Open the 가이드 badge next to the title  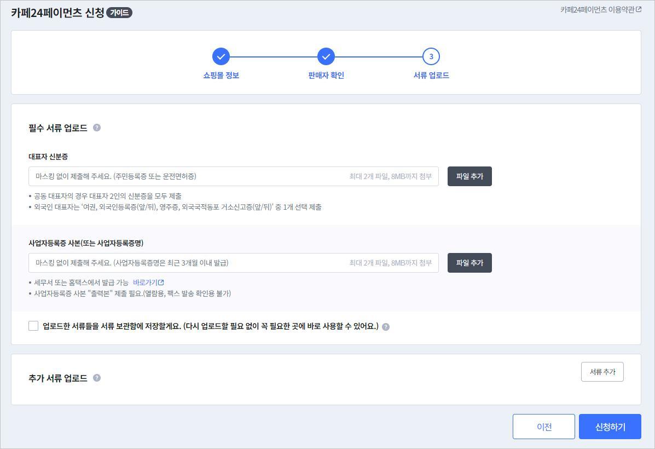119,13
